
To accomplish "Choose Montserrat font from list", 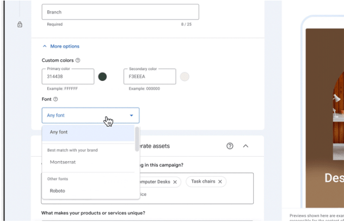I will click(x=88, y=162).
